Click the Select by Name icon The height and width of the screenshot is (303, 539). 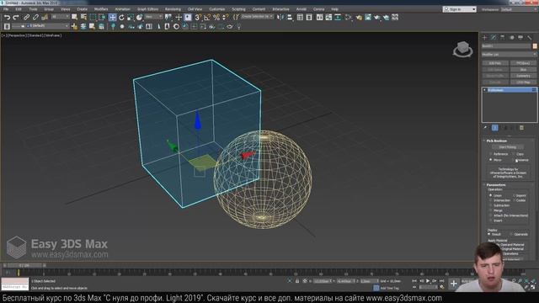[83, 17]
